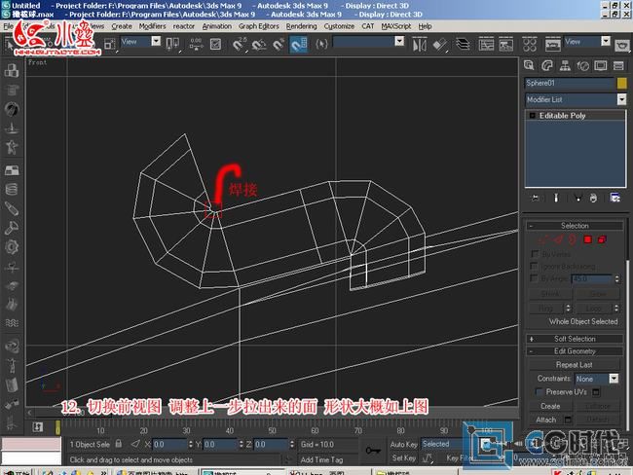Click the Align tool icon
Viewport: 633px width, 475px height.
click(439, 44)
